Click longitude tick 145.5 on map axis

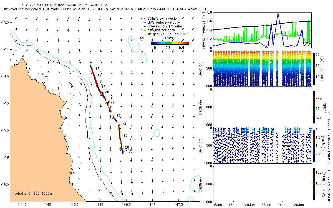point(74,205)
